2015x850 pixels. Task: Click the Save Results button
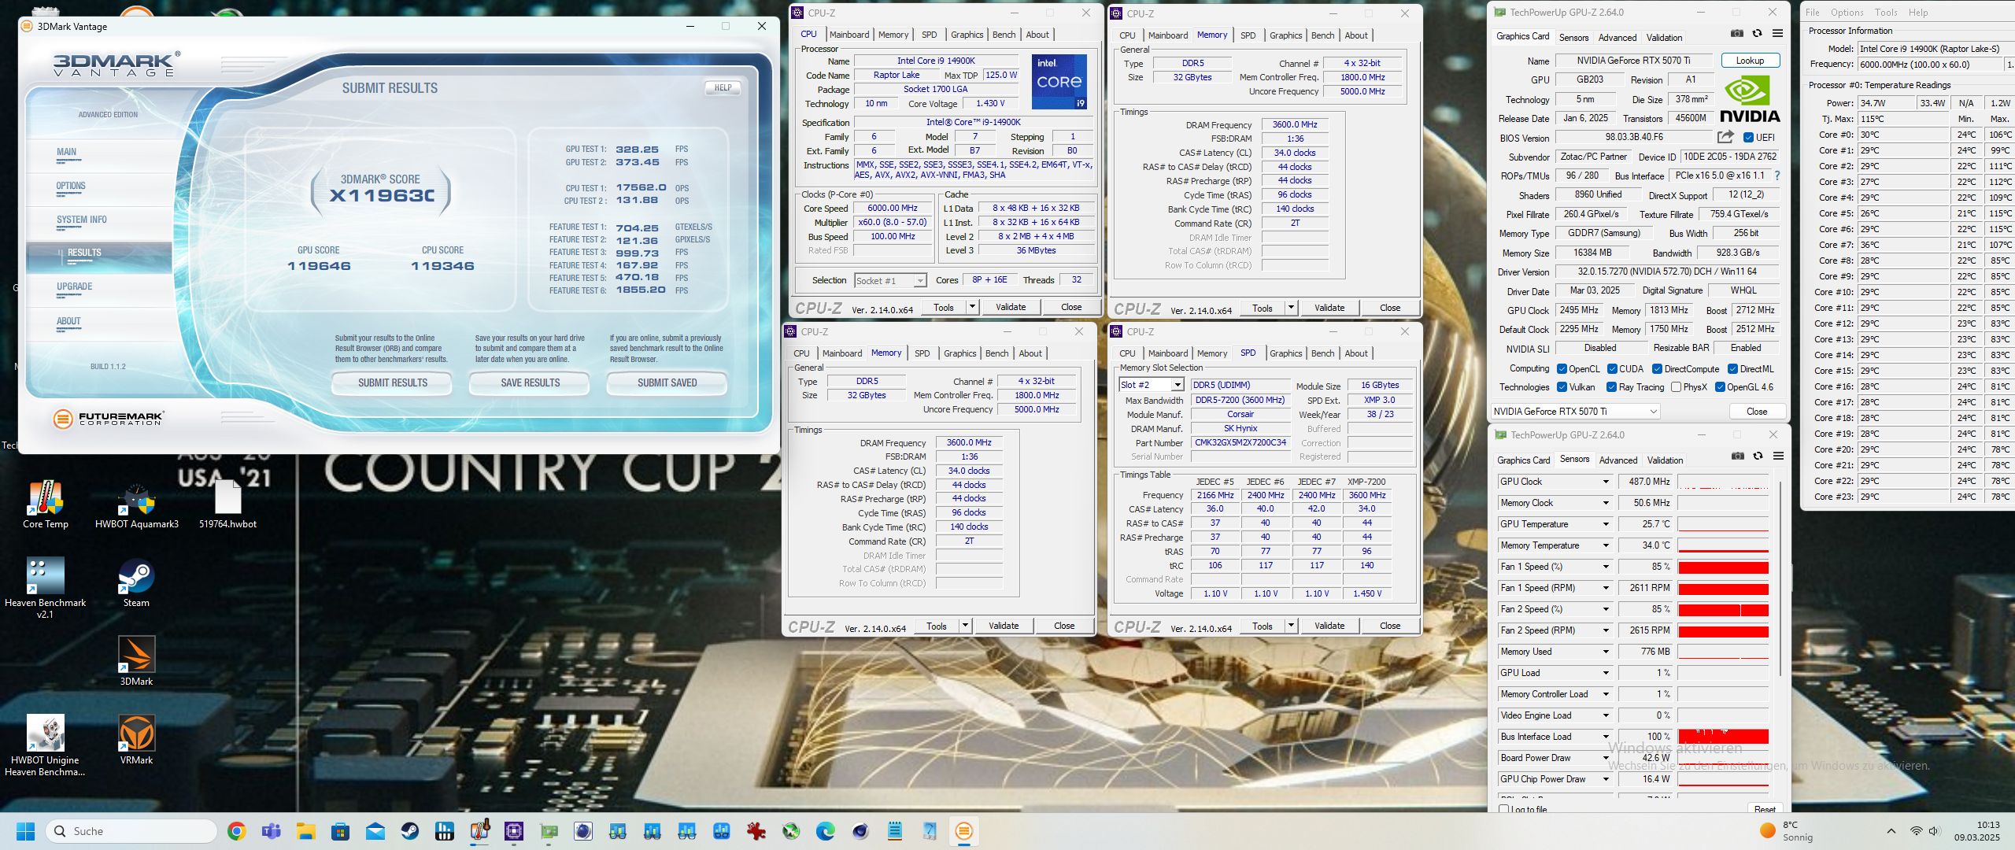pos(531,383)
